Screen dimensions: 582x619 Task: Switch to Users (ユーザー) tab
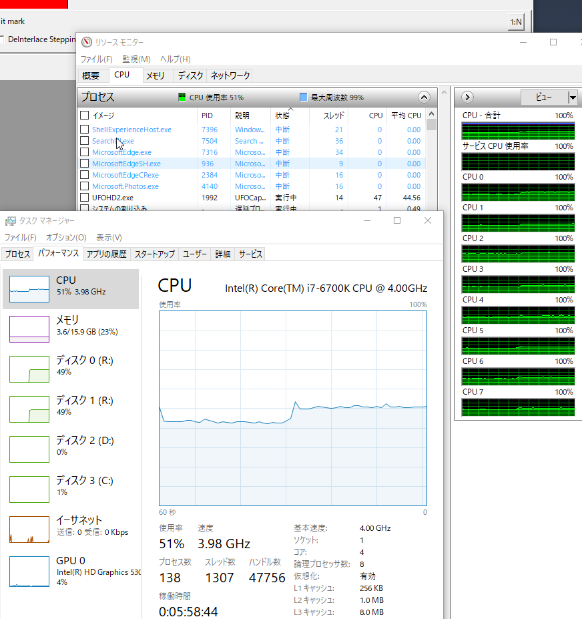[194, 254]
